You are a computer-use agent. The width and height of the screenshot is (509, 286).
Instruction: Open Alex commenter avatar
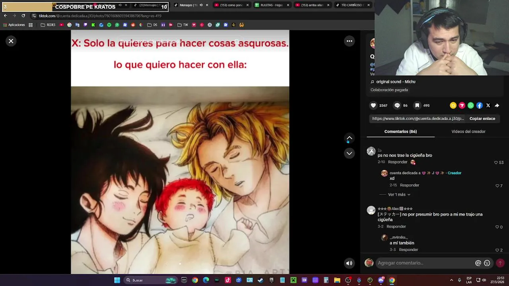point(371,210)
